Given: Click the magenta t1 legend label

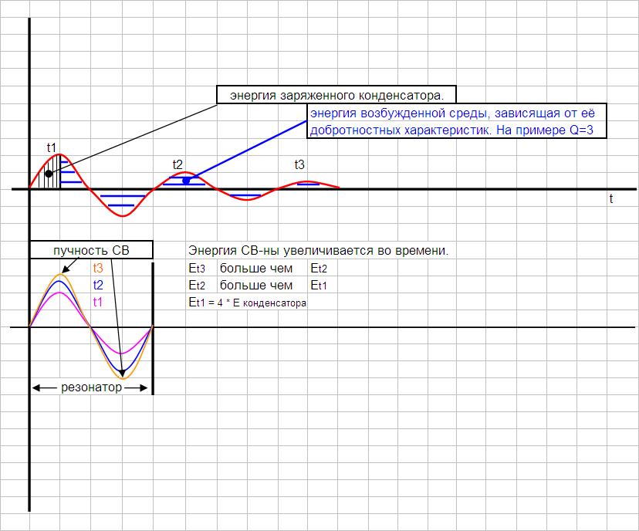Looking at the screenshot, I should coord(98,302).
